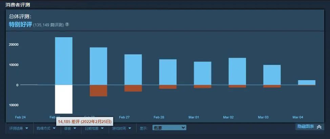Click the Feb 27 blue positive review bar
Viewport: 330px width, 139px height.
[x=133, y=69]
